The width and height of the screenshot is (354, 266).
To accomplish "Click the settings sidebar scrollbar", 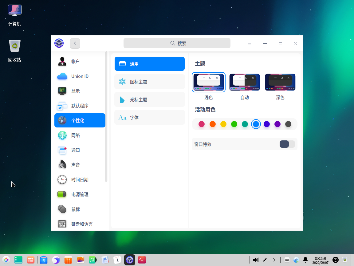I will click(106, 117).
